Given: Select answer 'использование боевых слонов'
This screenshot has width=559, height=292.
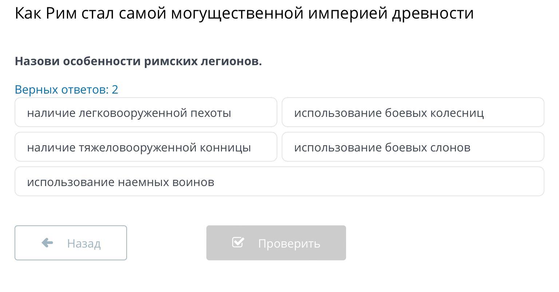Looking at the screenshot, I should point(413,147).
